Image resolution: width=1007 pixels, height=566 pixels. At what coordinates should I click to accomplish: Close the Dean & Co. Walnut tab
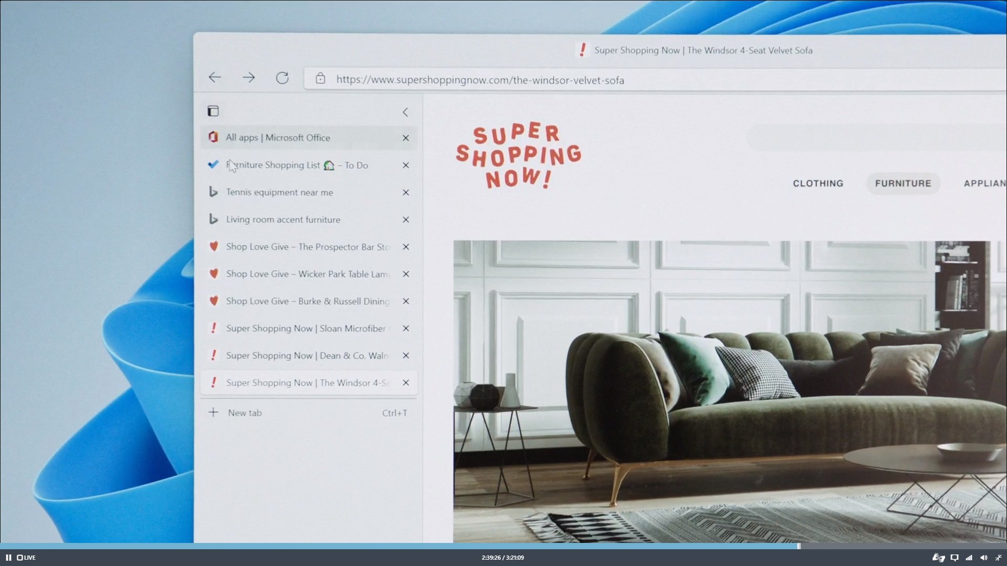pyautogui.click(x=405, y=356)
